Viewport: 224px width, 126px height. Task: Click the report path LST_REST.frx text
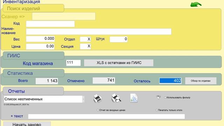click(16, 105)
